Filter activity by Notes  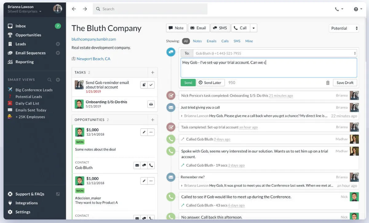(x=197, y=41)
